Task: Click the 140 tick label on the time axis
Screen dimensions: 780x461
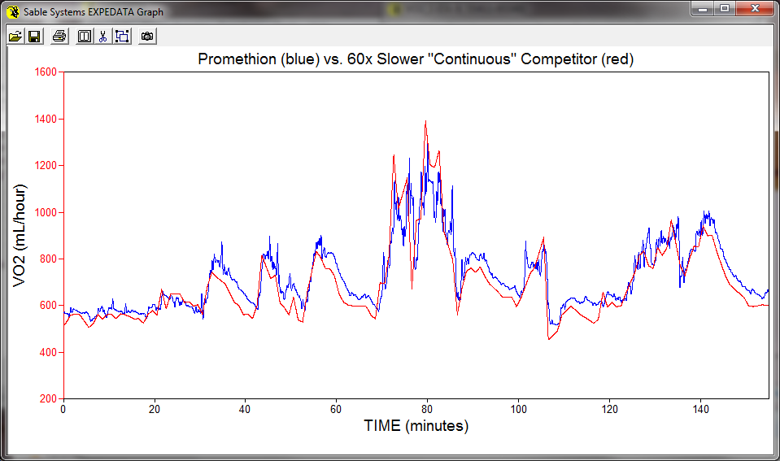Action: click(701, 409)
